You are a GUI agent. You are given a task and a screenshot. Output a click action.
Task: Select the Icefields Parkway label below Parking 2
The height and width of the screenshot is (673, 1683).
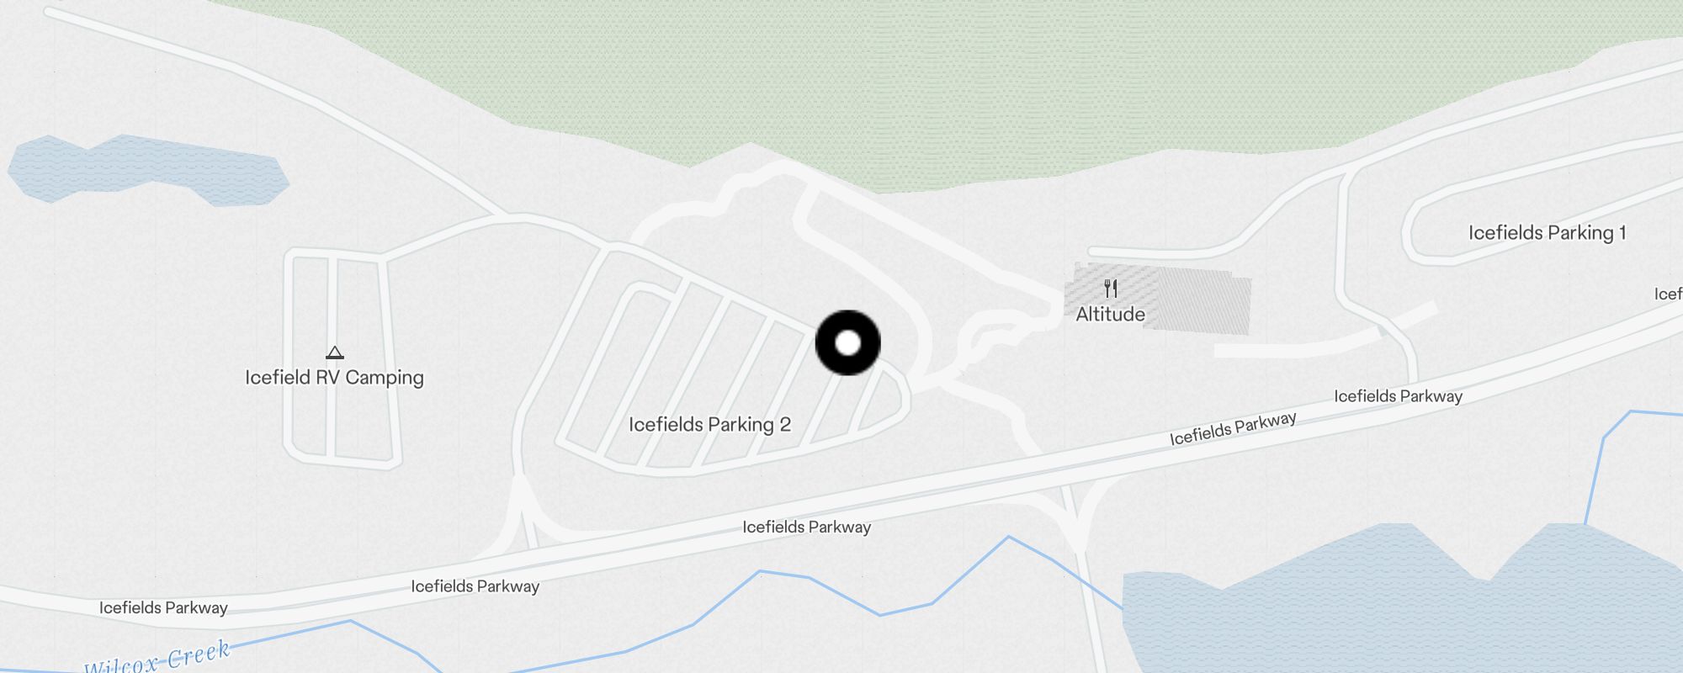click(x=806, y=527)
